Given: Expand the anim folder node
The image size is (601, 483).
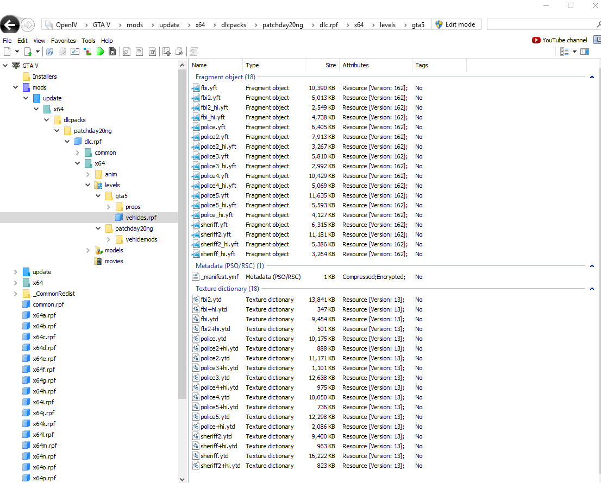Looking at the screenshot, I should [x=88, y=175].
